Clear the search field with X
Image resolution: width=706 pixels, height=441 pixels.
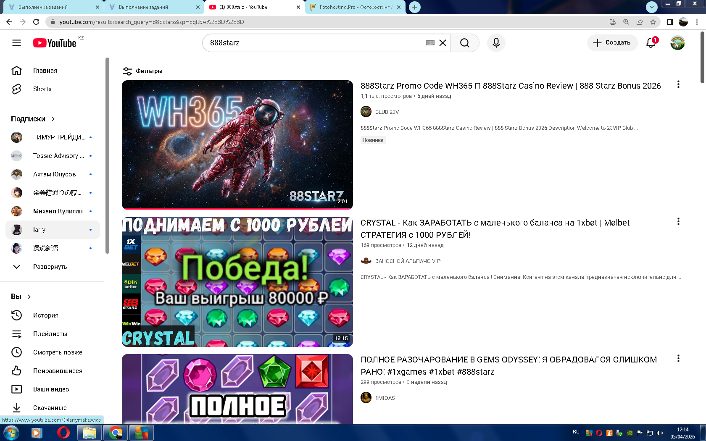click(443, 43)
